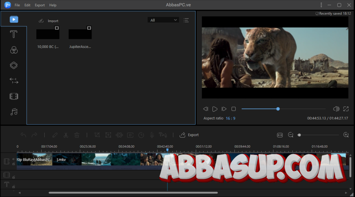Viewport: 355px width, 197px height.
Task: Undo the last action
Action: pos(23,135)
